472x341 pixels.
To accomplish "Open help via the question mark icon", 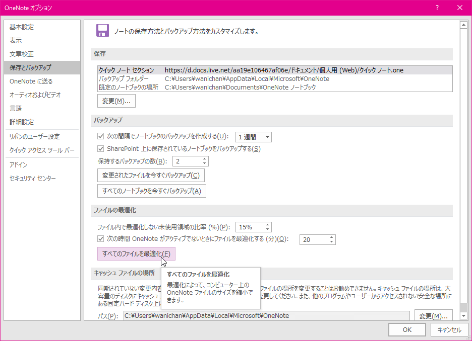I will point(437,8).
